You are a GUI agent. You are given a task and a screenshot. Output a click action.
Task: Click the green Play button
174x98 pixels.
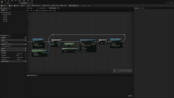(70, 5)
